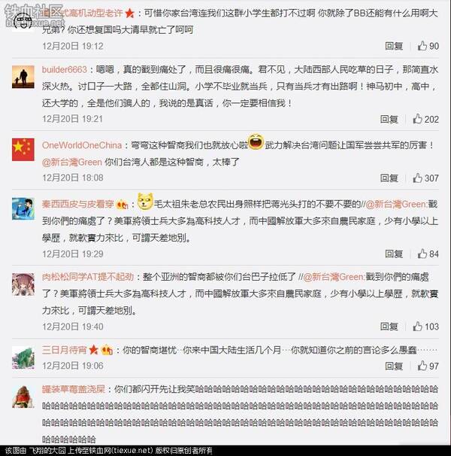Thumbs-up the comment showing 84 likes

tap(428, 254)
